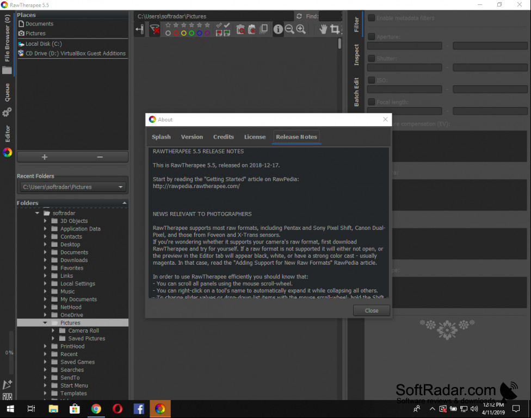The width and height of the screenshot is (531, 418).
Task: Switch to Splash tab in About dialog
Action: pyautogui.click(x=161, y=137)
